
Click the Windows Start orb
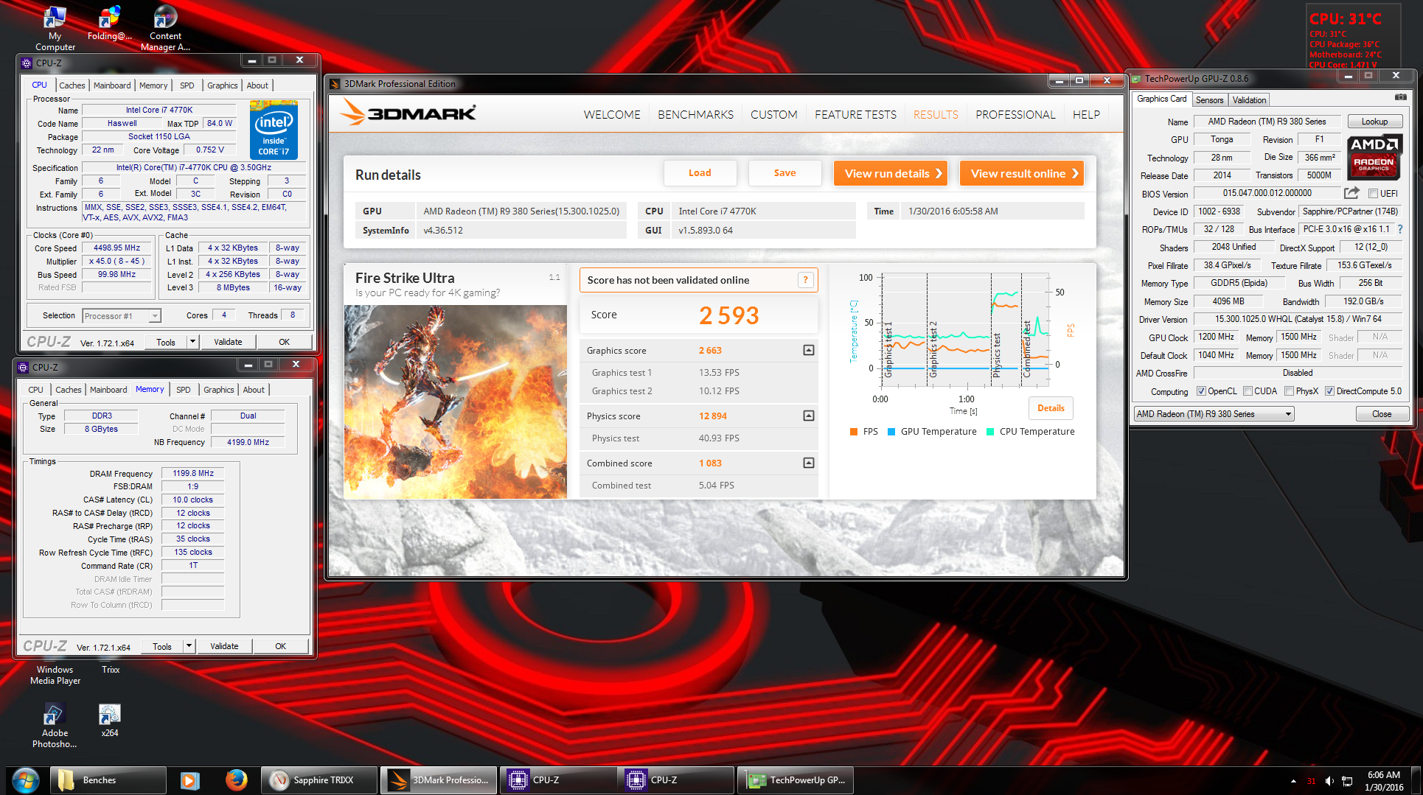click(x=25, y=780)
